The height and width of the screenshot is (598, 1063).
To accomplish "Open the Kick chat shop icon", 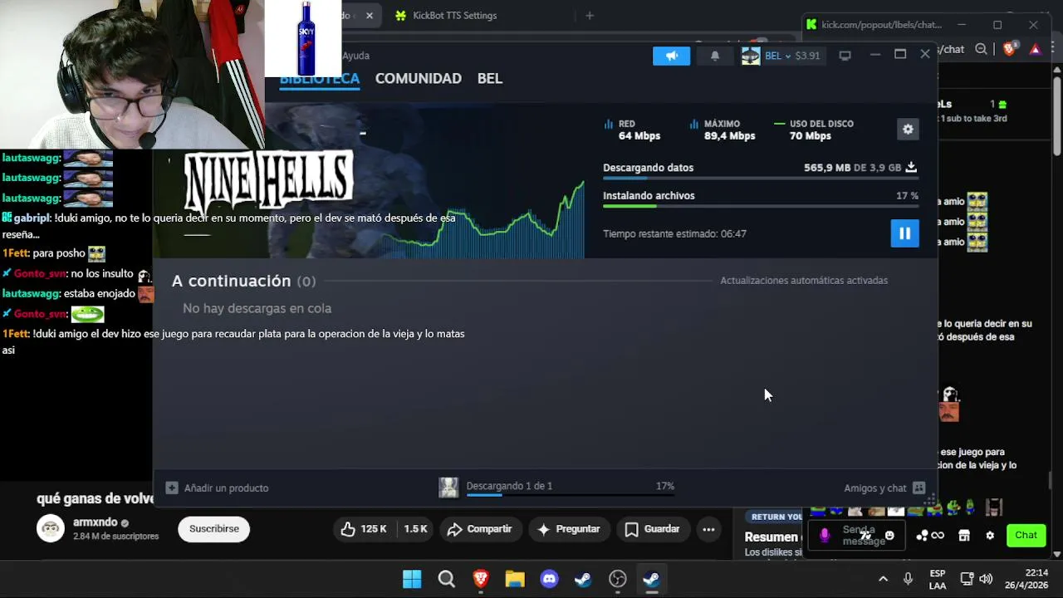I will 964,536.
